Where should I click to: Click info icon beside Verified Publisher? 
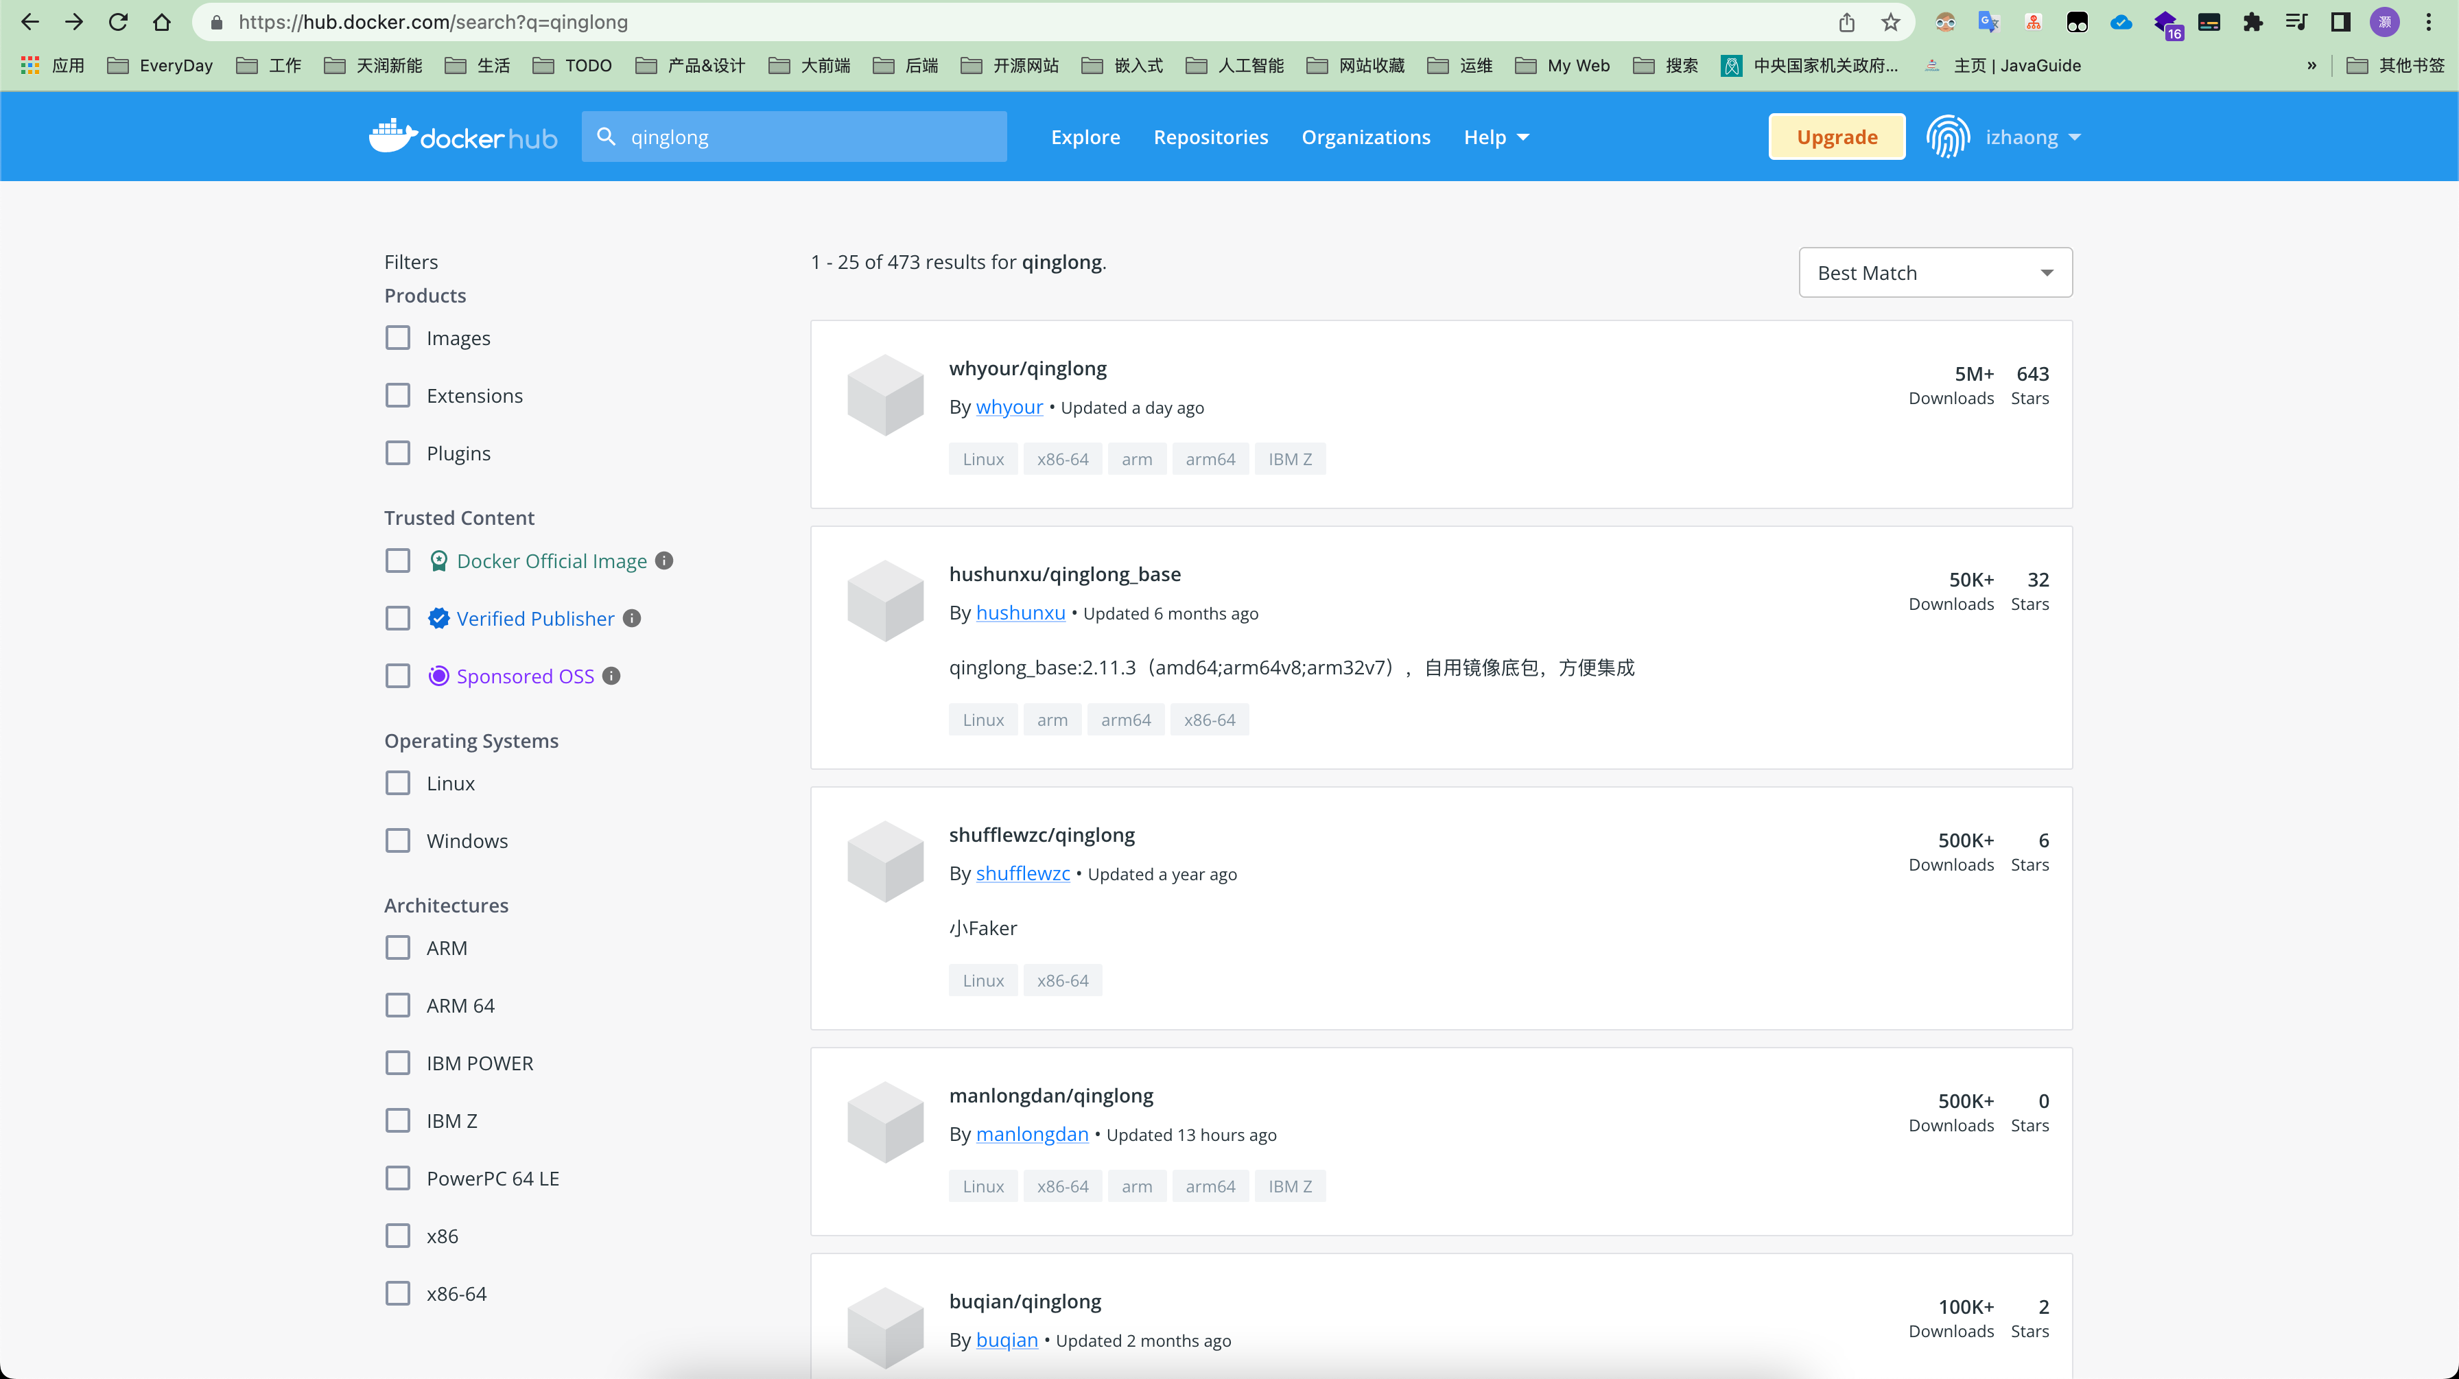pyautogui.click(x=632, y=618)
